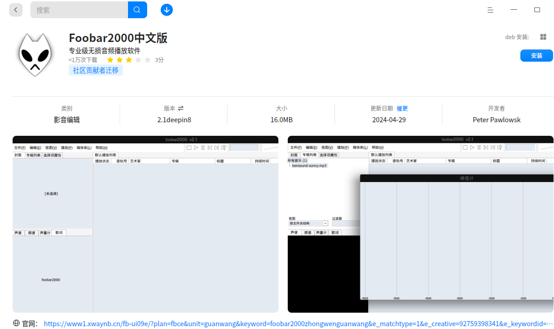Go back using the back arrow button

tap(15, 10)
